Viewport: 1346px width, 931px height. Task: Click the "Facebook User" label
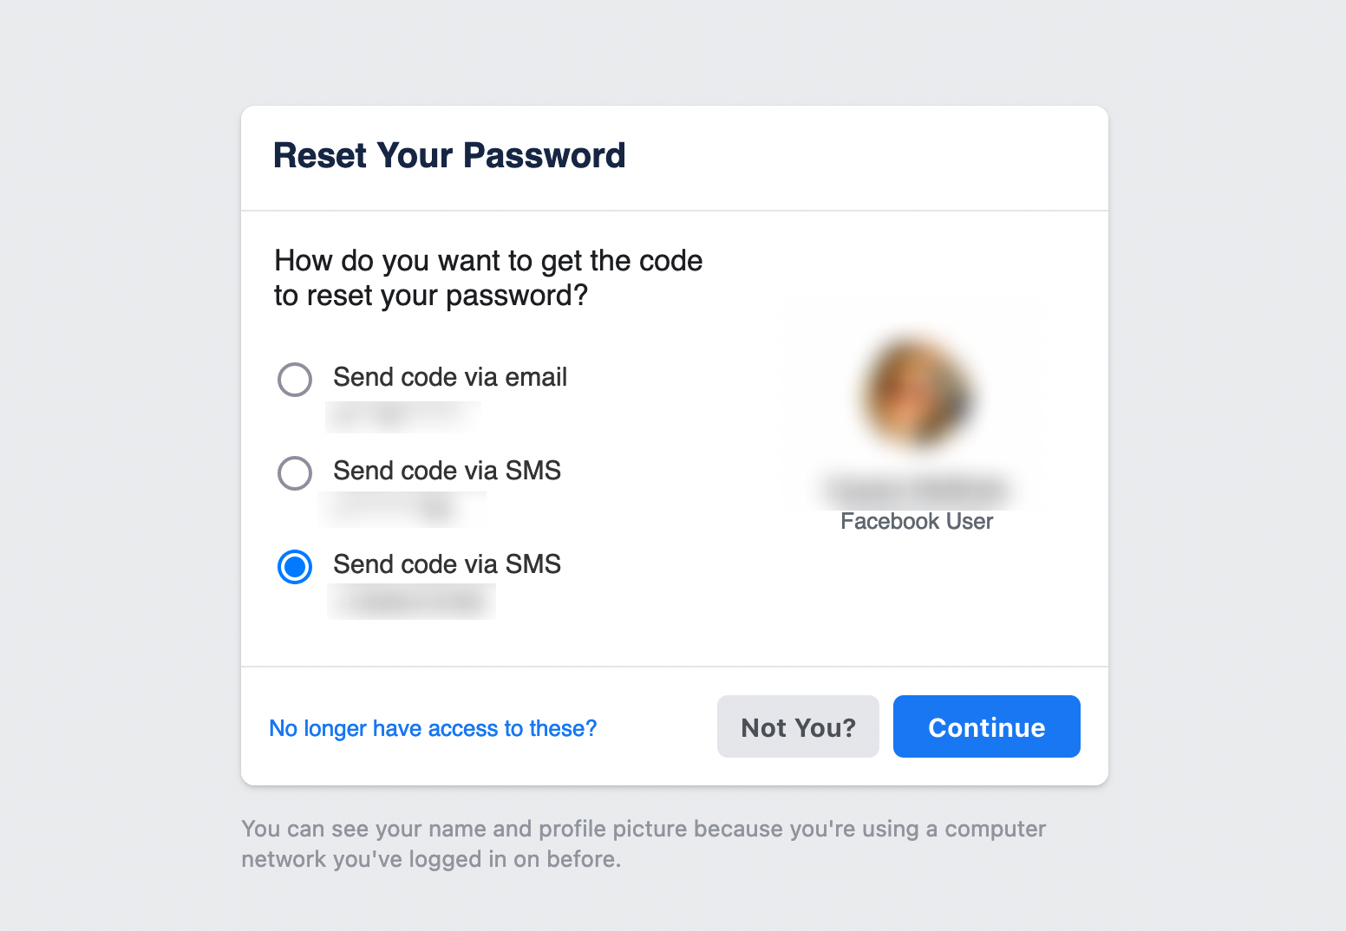click(x=917, y=521)
